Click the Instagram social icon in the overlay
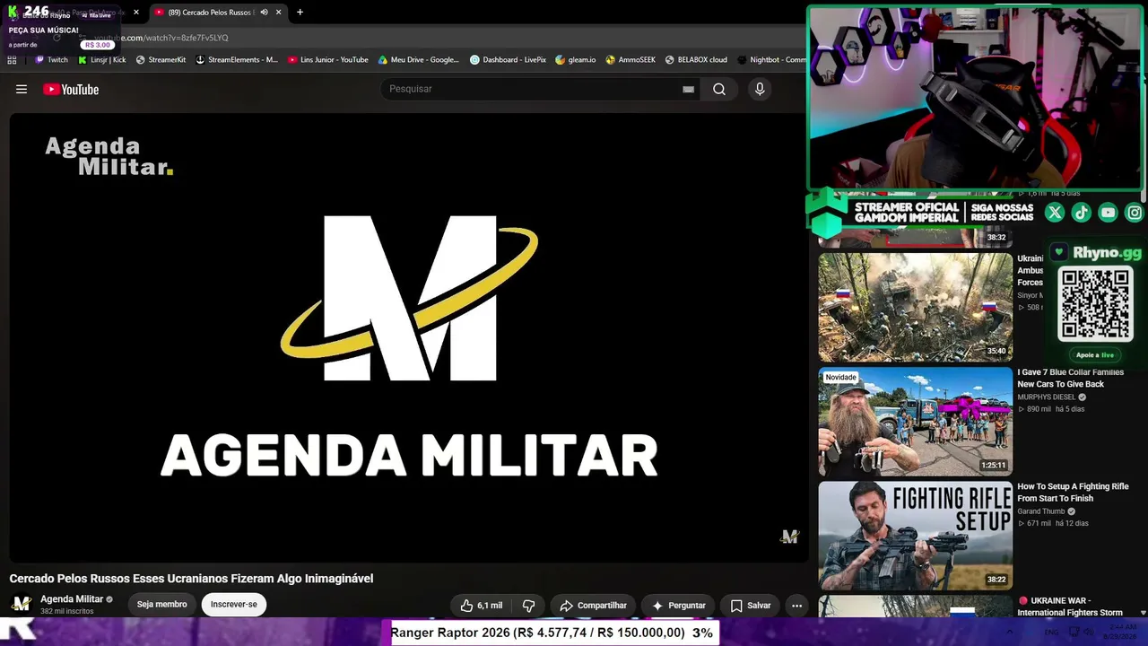 pyautogui.click(x=1135, y=213)
